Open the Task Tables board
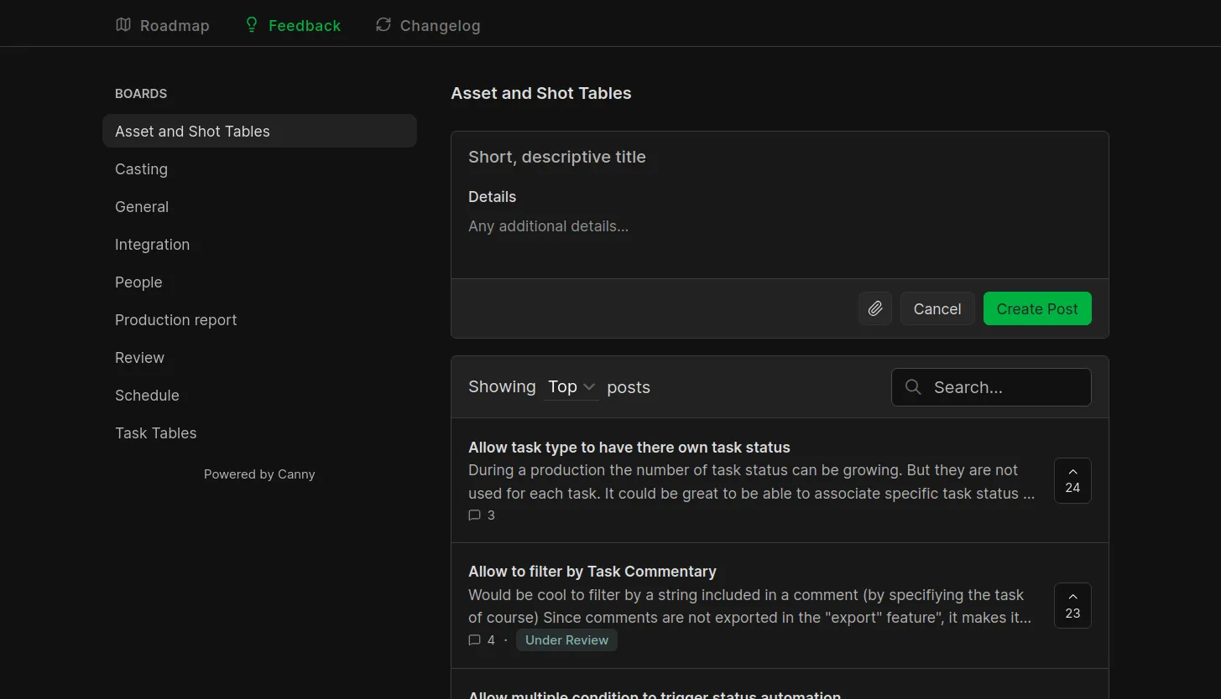The width and height of the screenshot is (1221, 699). point(259,432)
